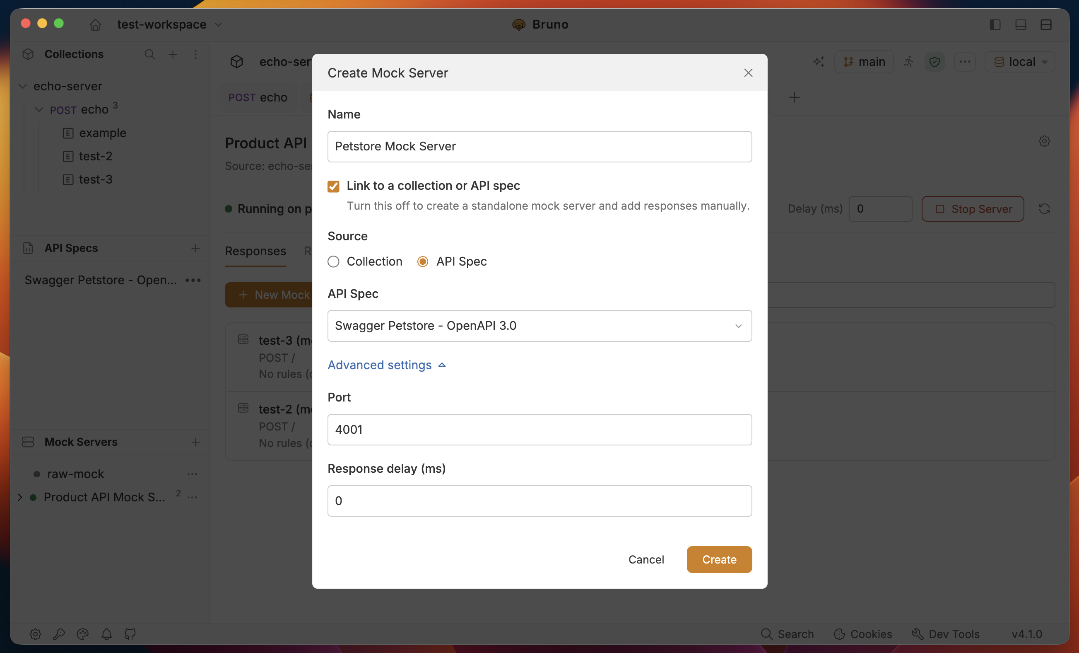
Task: Select raw-mock mock server
Action: (x=75, y=474)
